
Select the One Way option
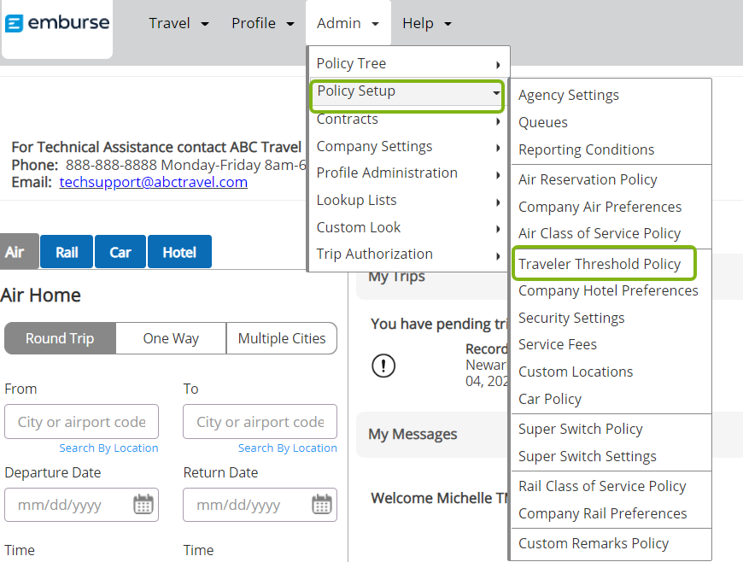point(171,338)
